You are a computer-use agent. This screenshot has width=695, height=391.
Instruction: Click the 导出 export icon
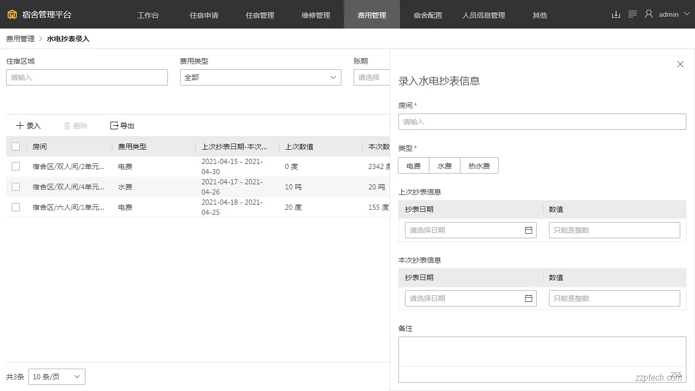click(113, 125)
